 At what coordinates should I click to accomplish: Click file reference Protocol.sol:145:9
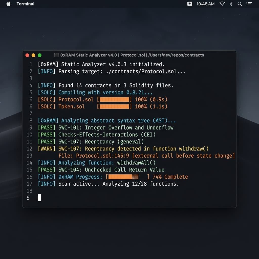click(x=102, y=156)
